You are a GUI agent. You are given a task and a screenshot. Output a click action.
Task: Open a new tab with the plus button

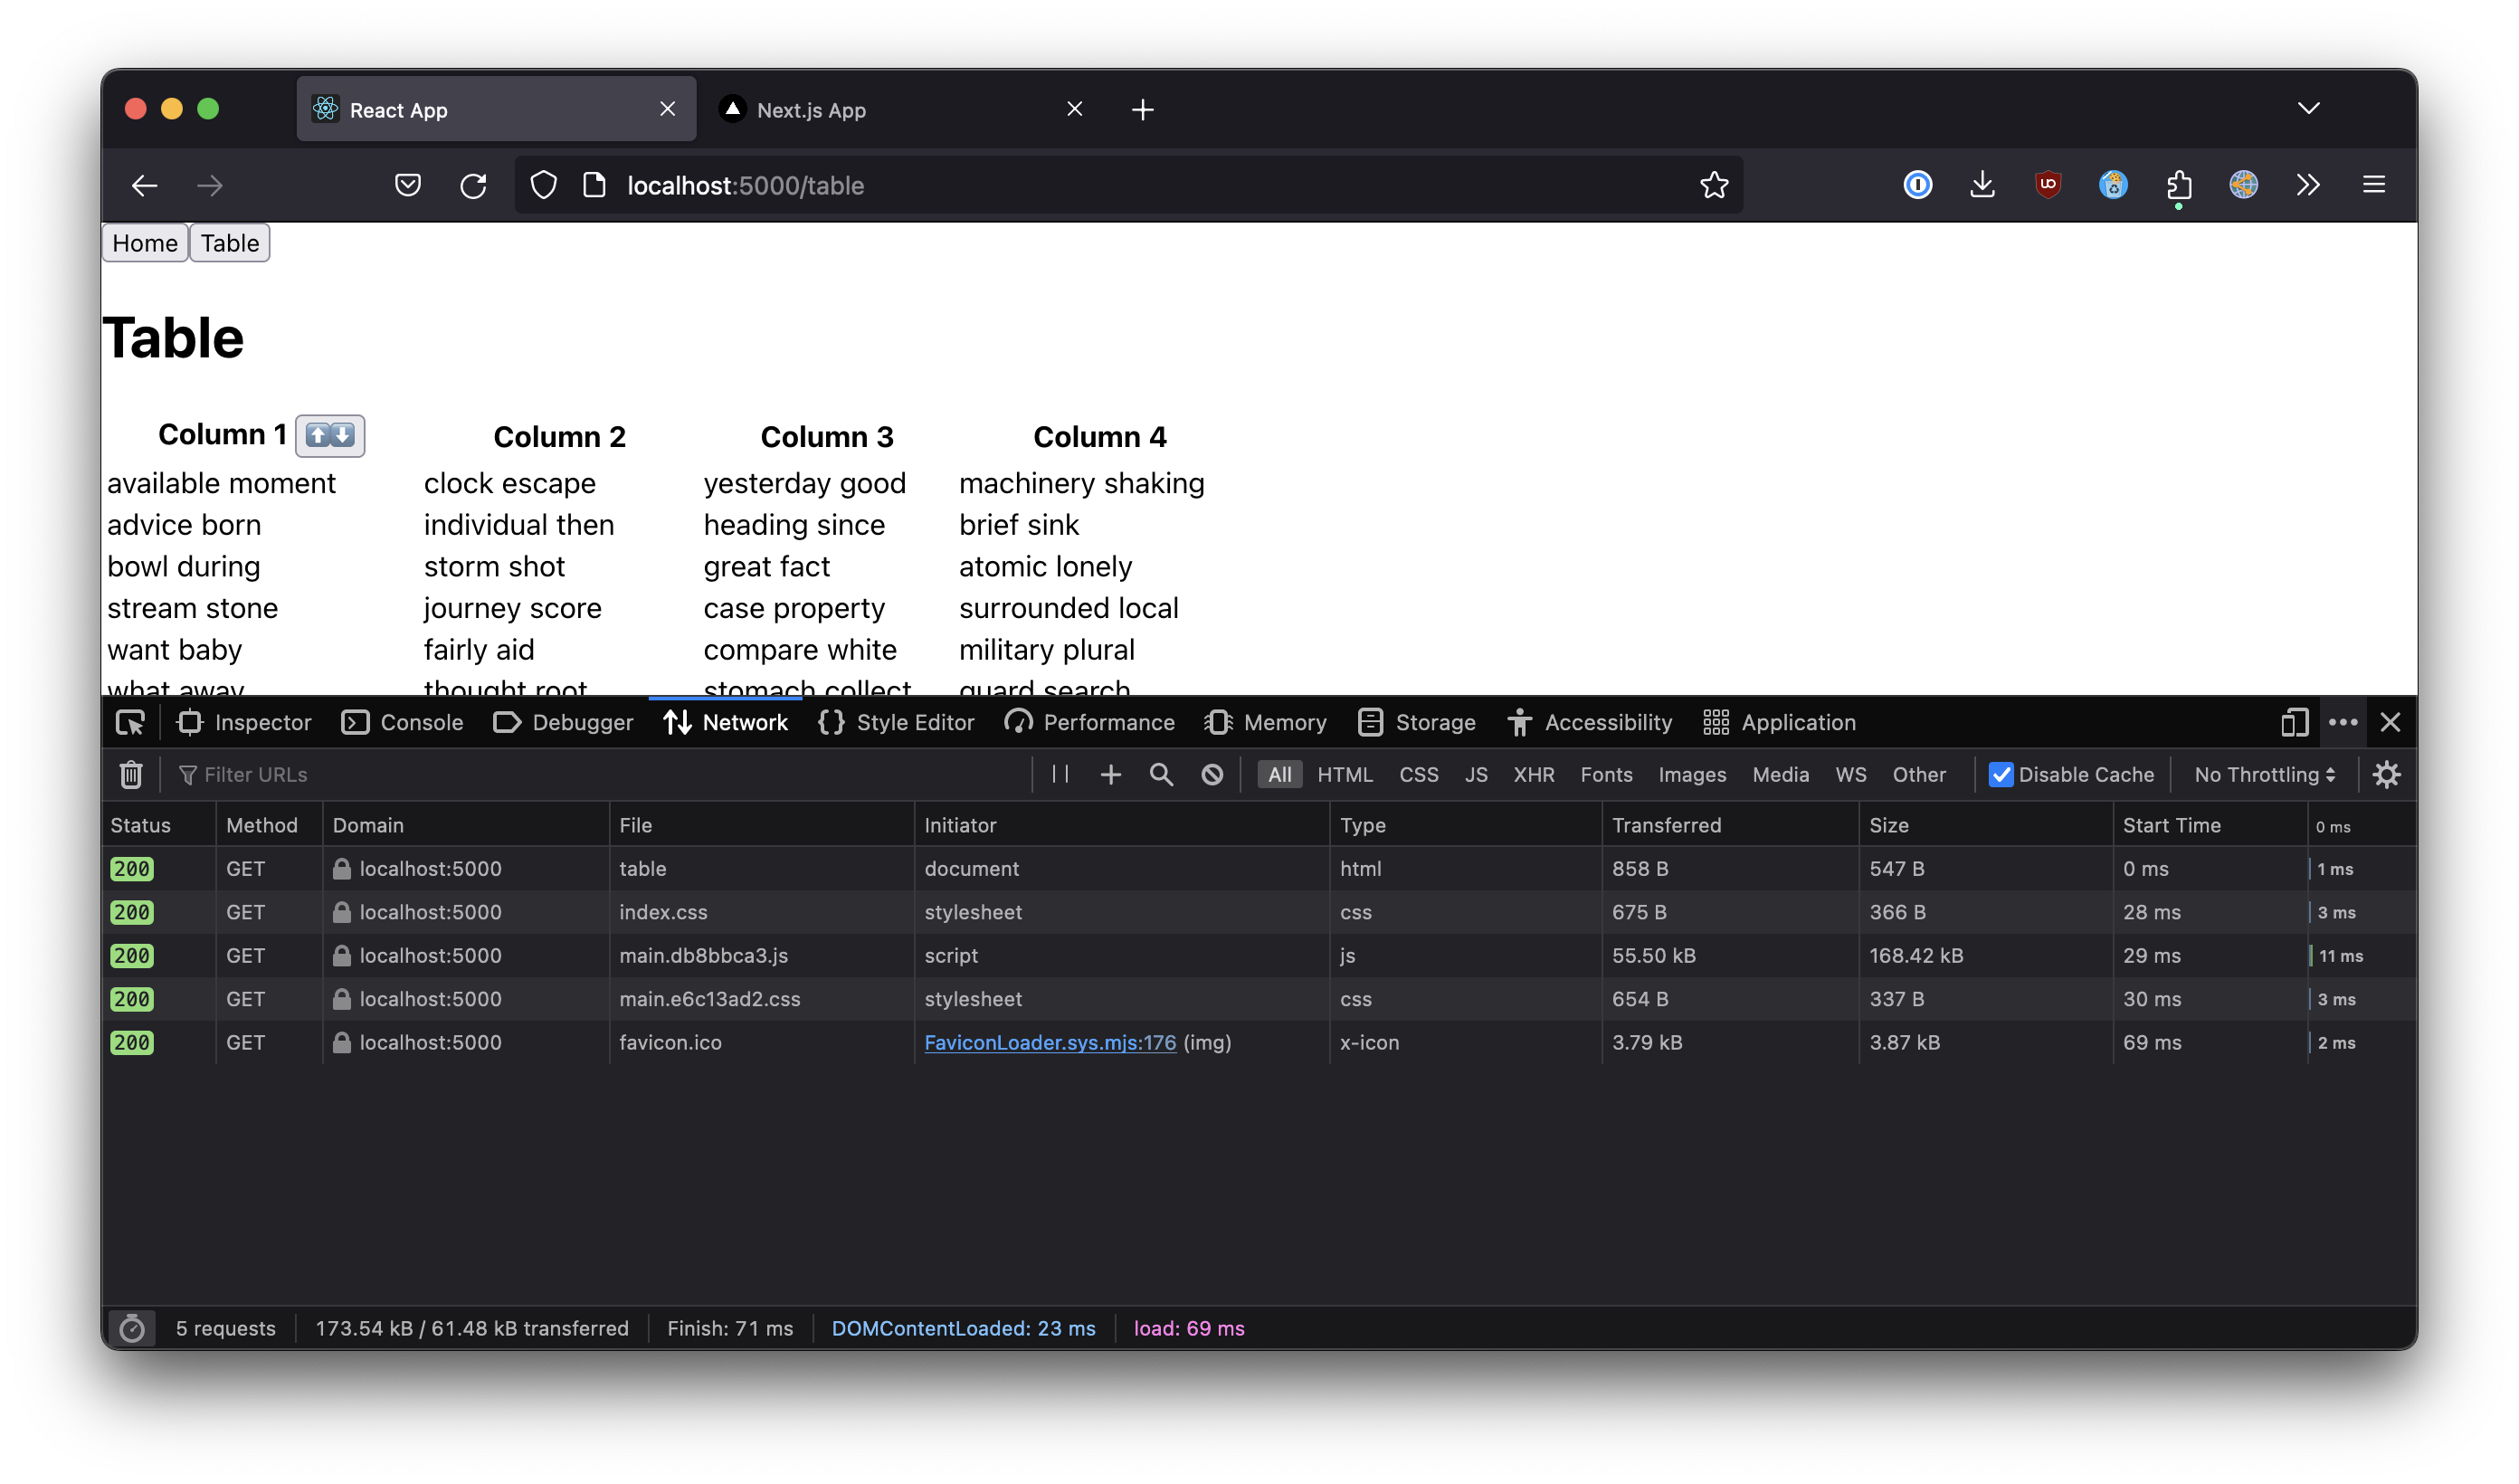1143,109
